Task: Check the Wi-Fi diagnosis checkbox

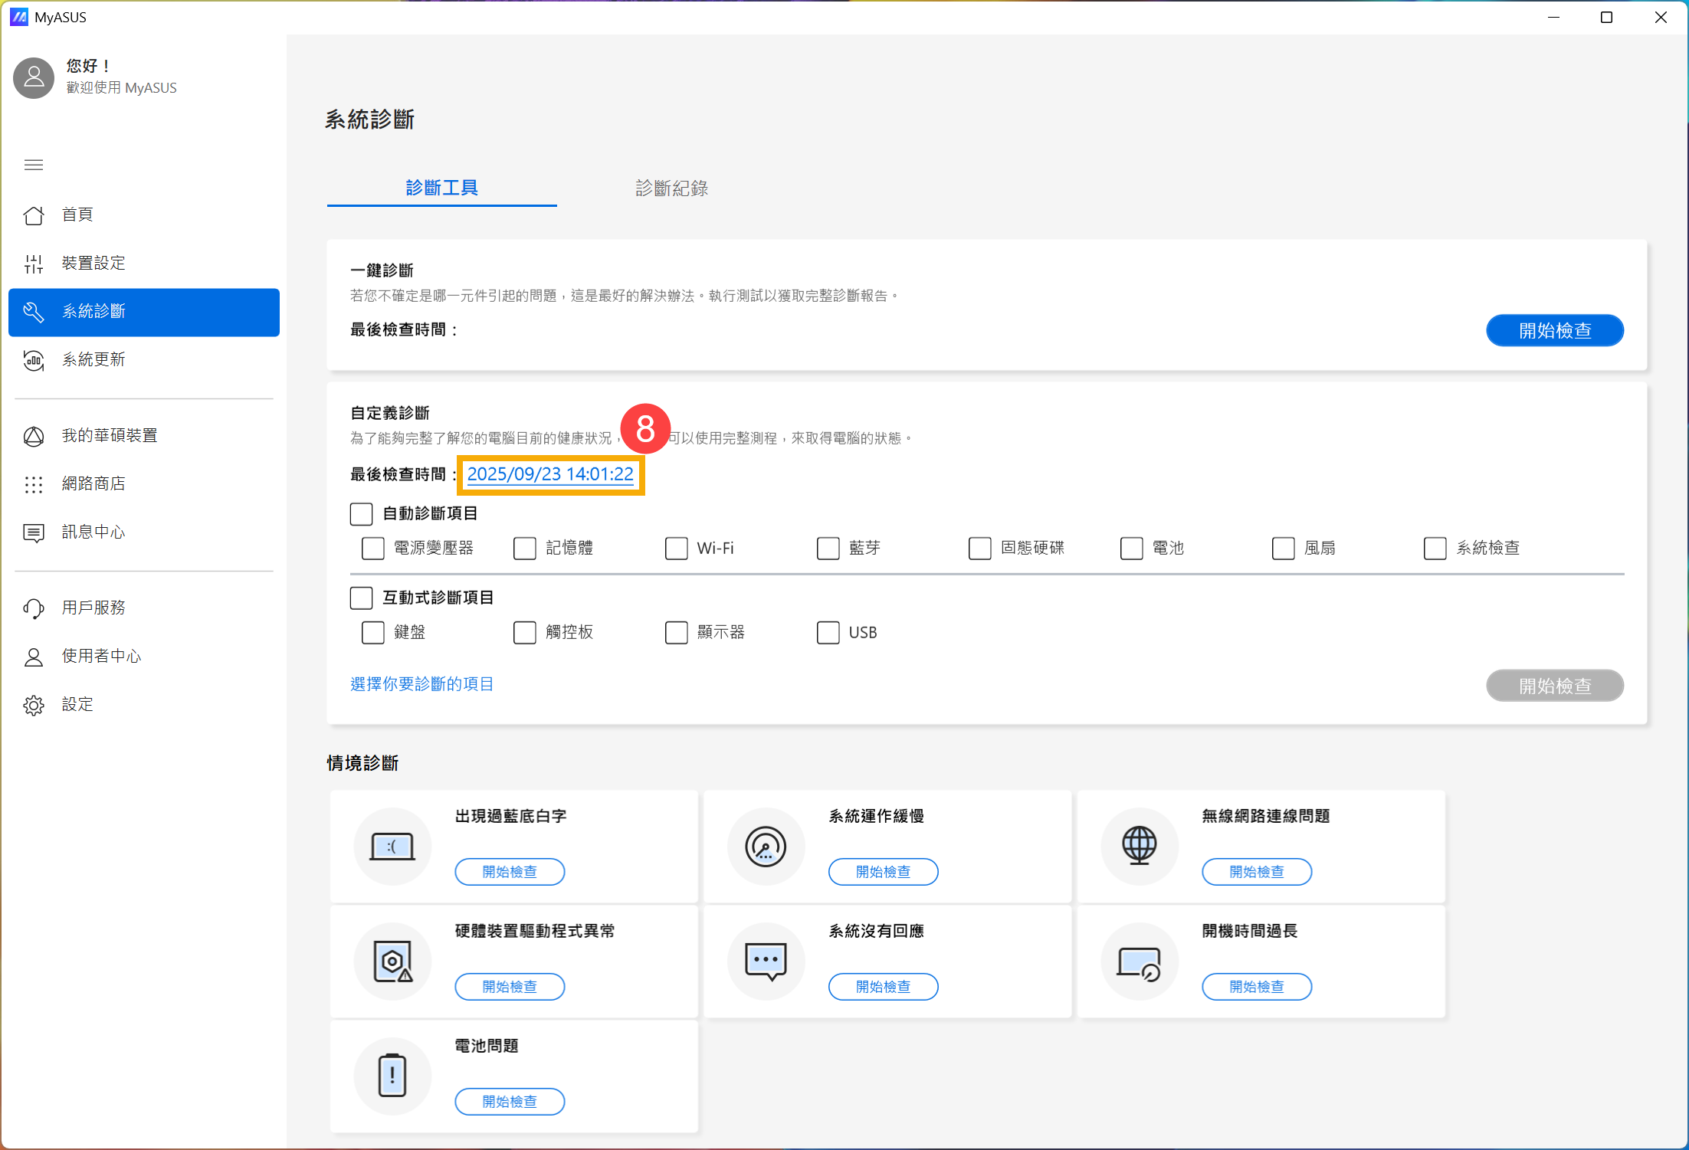Action: [676, 549]
